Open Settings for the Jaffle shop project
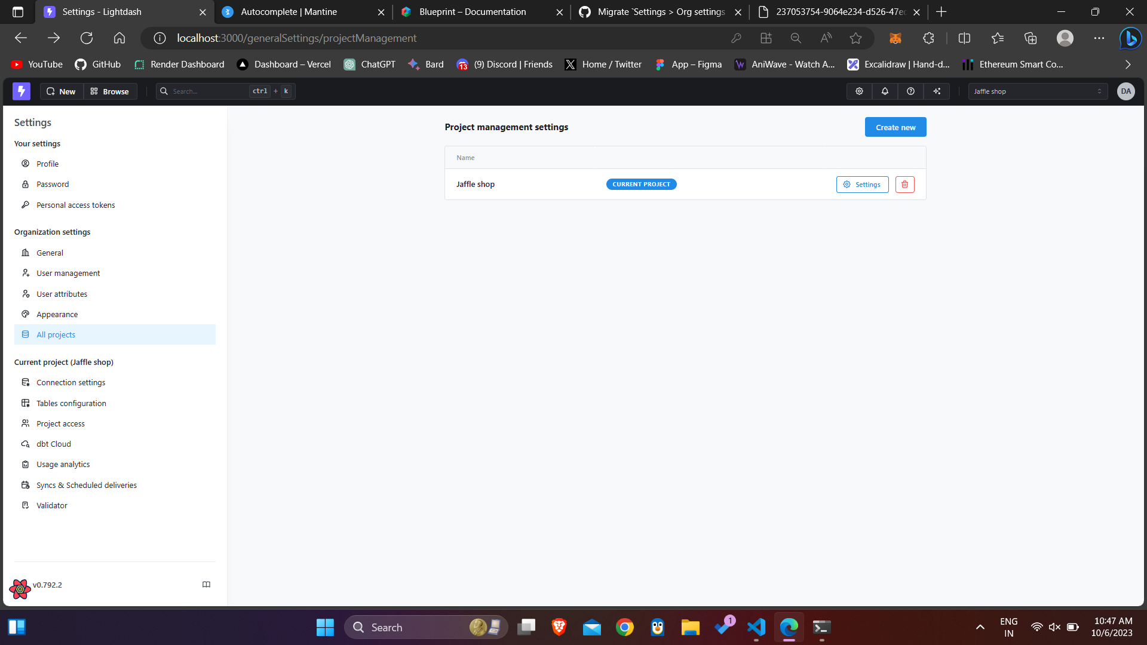 point(862,184)
